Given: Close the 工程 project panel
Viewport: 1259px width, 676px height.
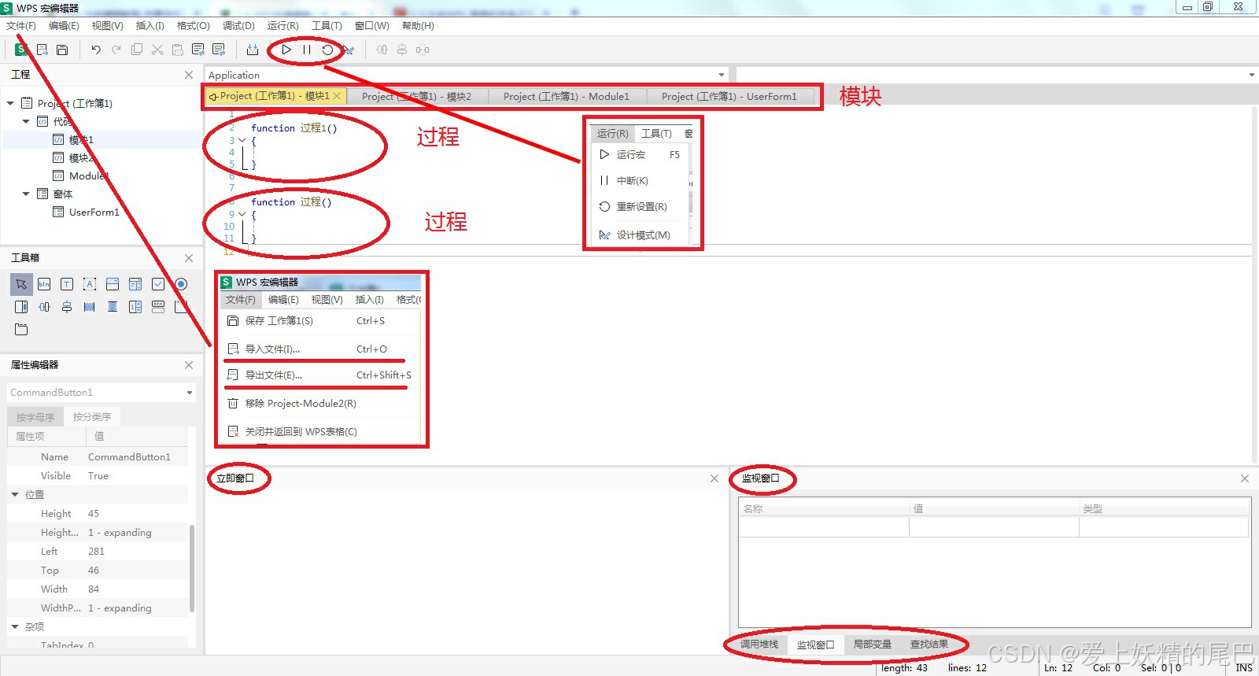Looking at the screenshot, I should [189, 75].
